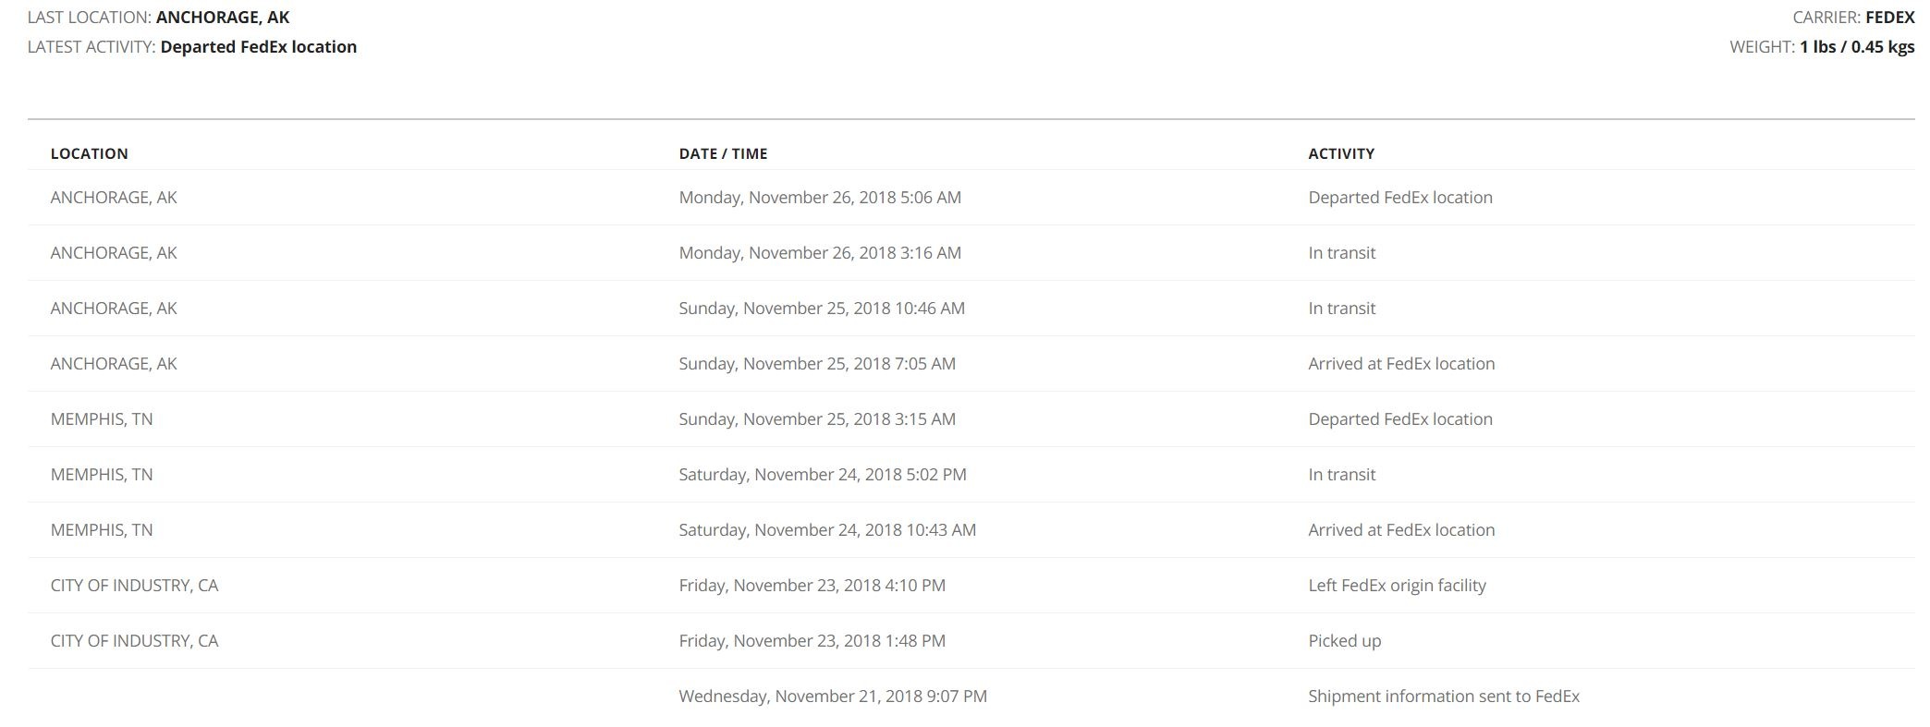Select Memphis row dated November 25, 3:15 AM
This screenshot has width=1930, height=727.
click(971, 419)
